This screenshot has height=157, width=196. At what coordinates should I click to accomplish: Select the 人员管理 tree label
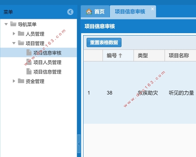[35, 34]
